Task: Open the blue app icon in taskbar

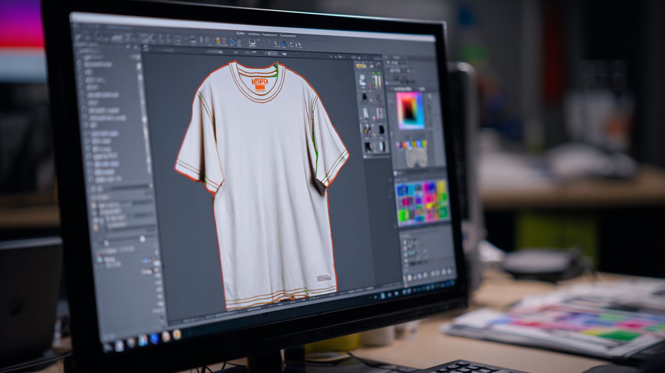Action: [x=154, y=338]
